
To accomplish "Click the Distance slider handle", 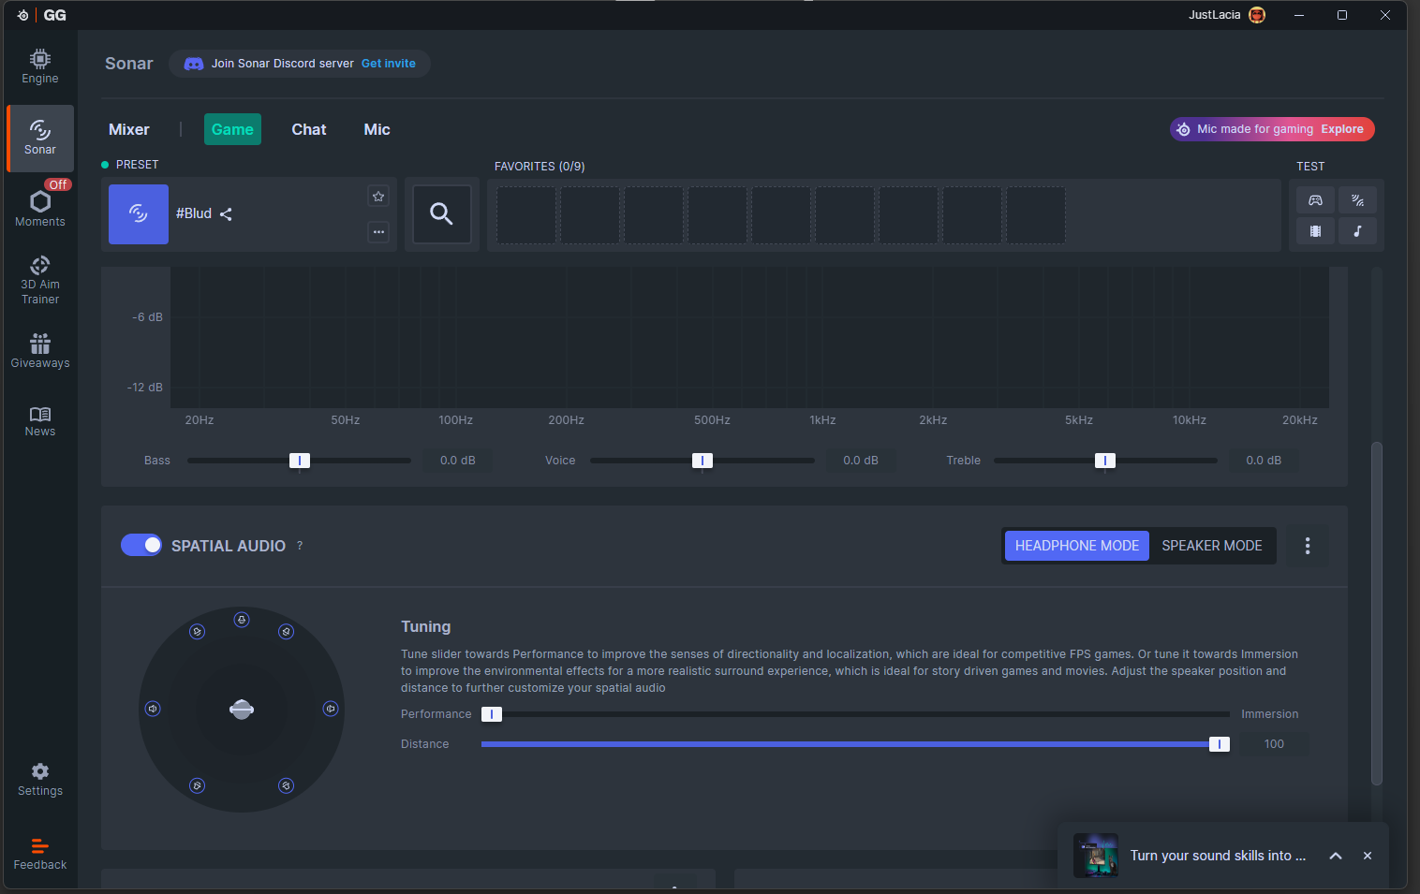I will tap(1220, 744).
